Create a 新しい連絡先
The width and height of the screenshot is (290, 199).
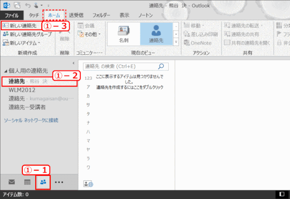click(20, 26)
